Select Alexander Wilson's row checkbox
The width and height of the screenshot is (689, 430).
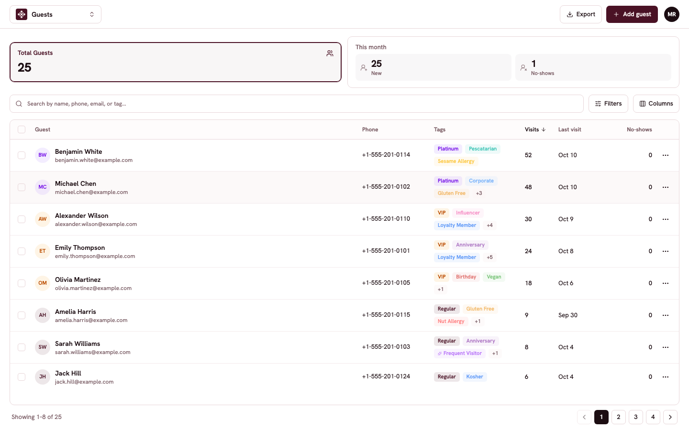point(22,219)
